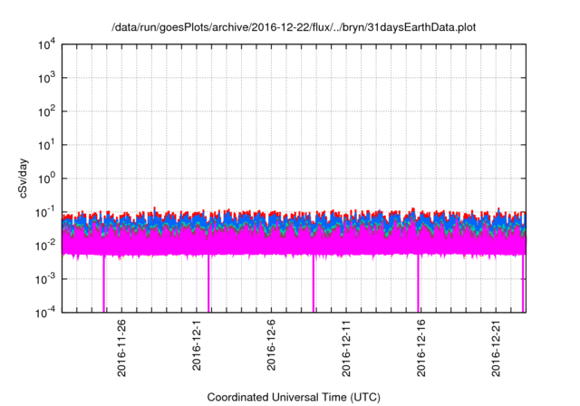Viewport: 580px width, 406px height.
Task: Click the magenta dropout spike right of 2016-12-1
Action: tap(209, 285)
